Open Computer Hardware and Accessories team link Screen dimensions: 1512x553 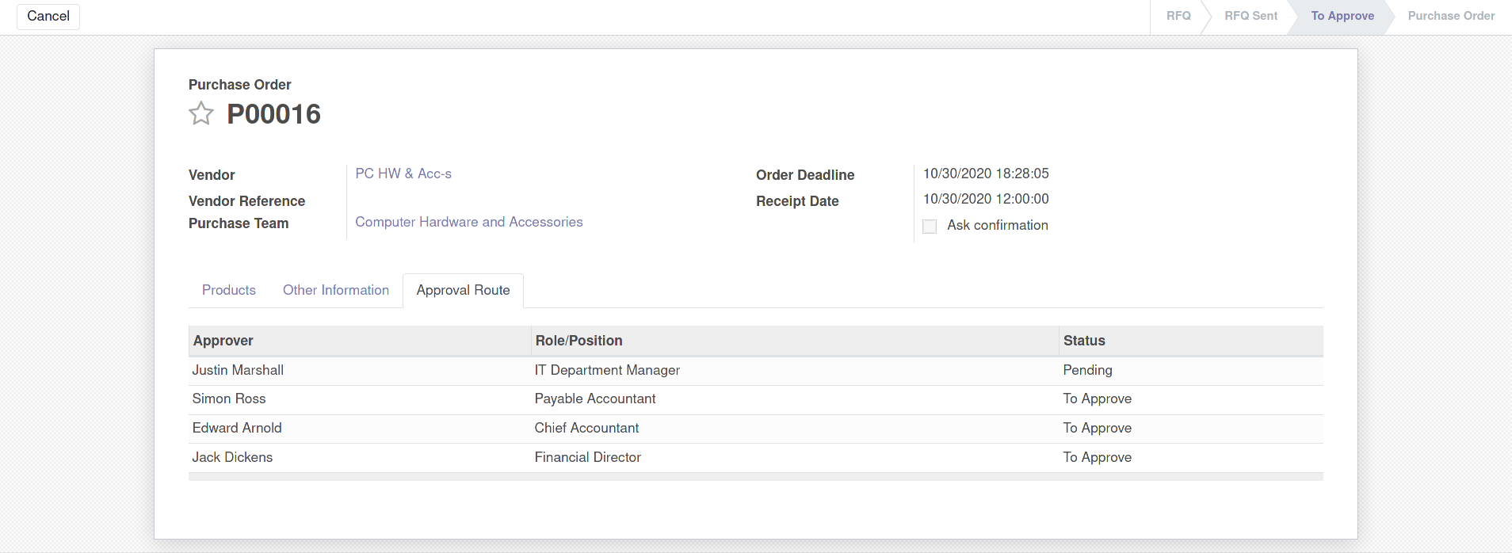click(x=468, y=222)
